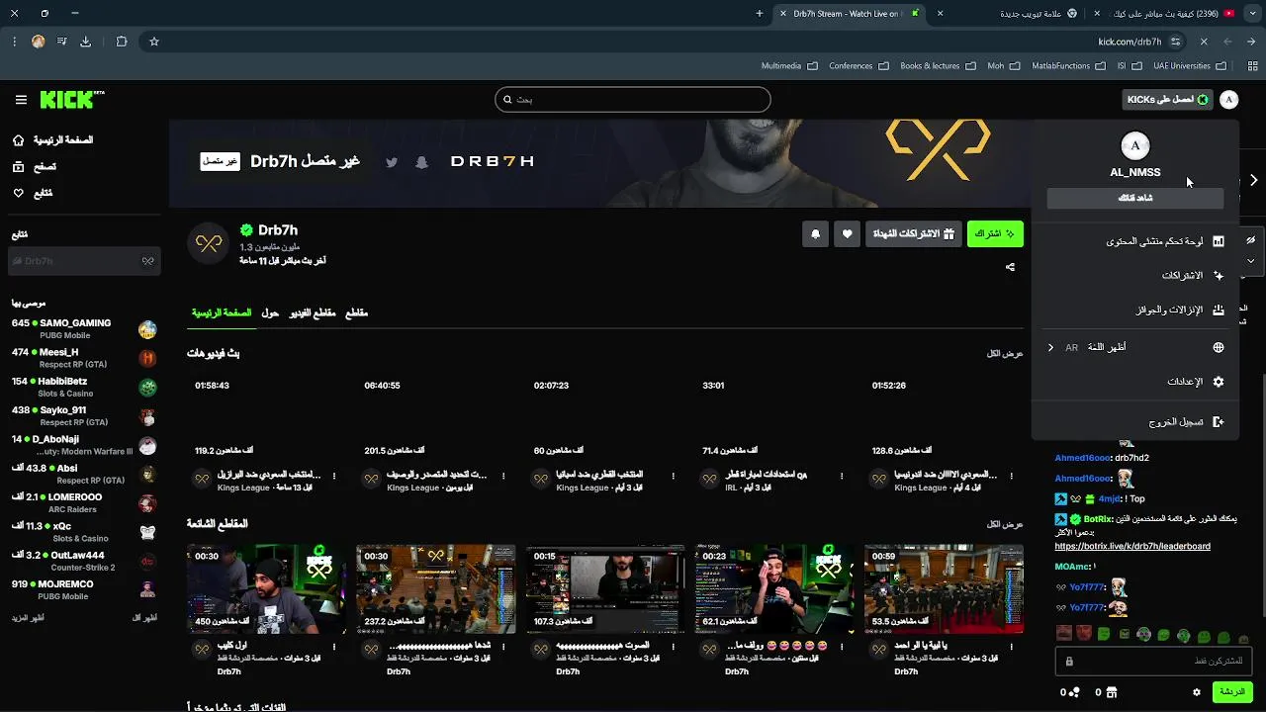
Task: Open the 00:23 laughing clip thumbnail
Action: pos(773,589)
